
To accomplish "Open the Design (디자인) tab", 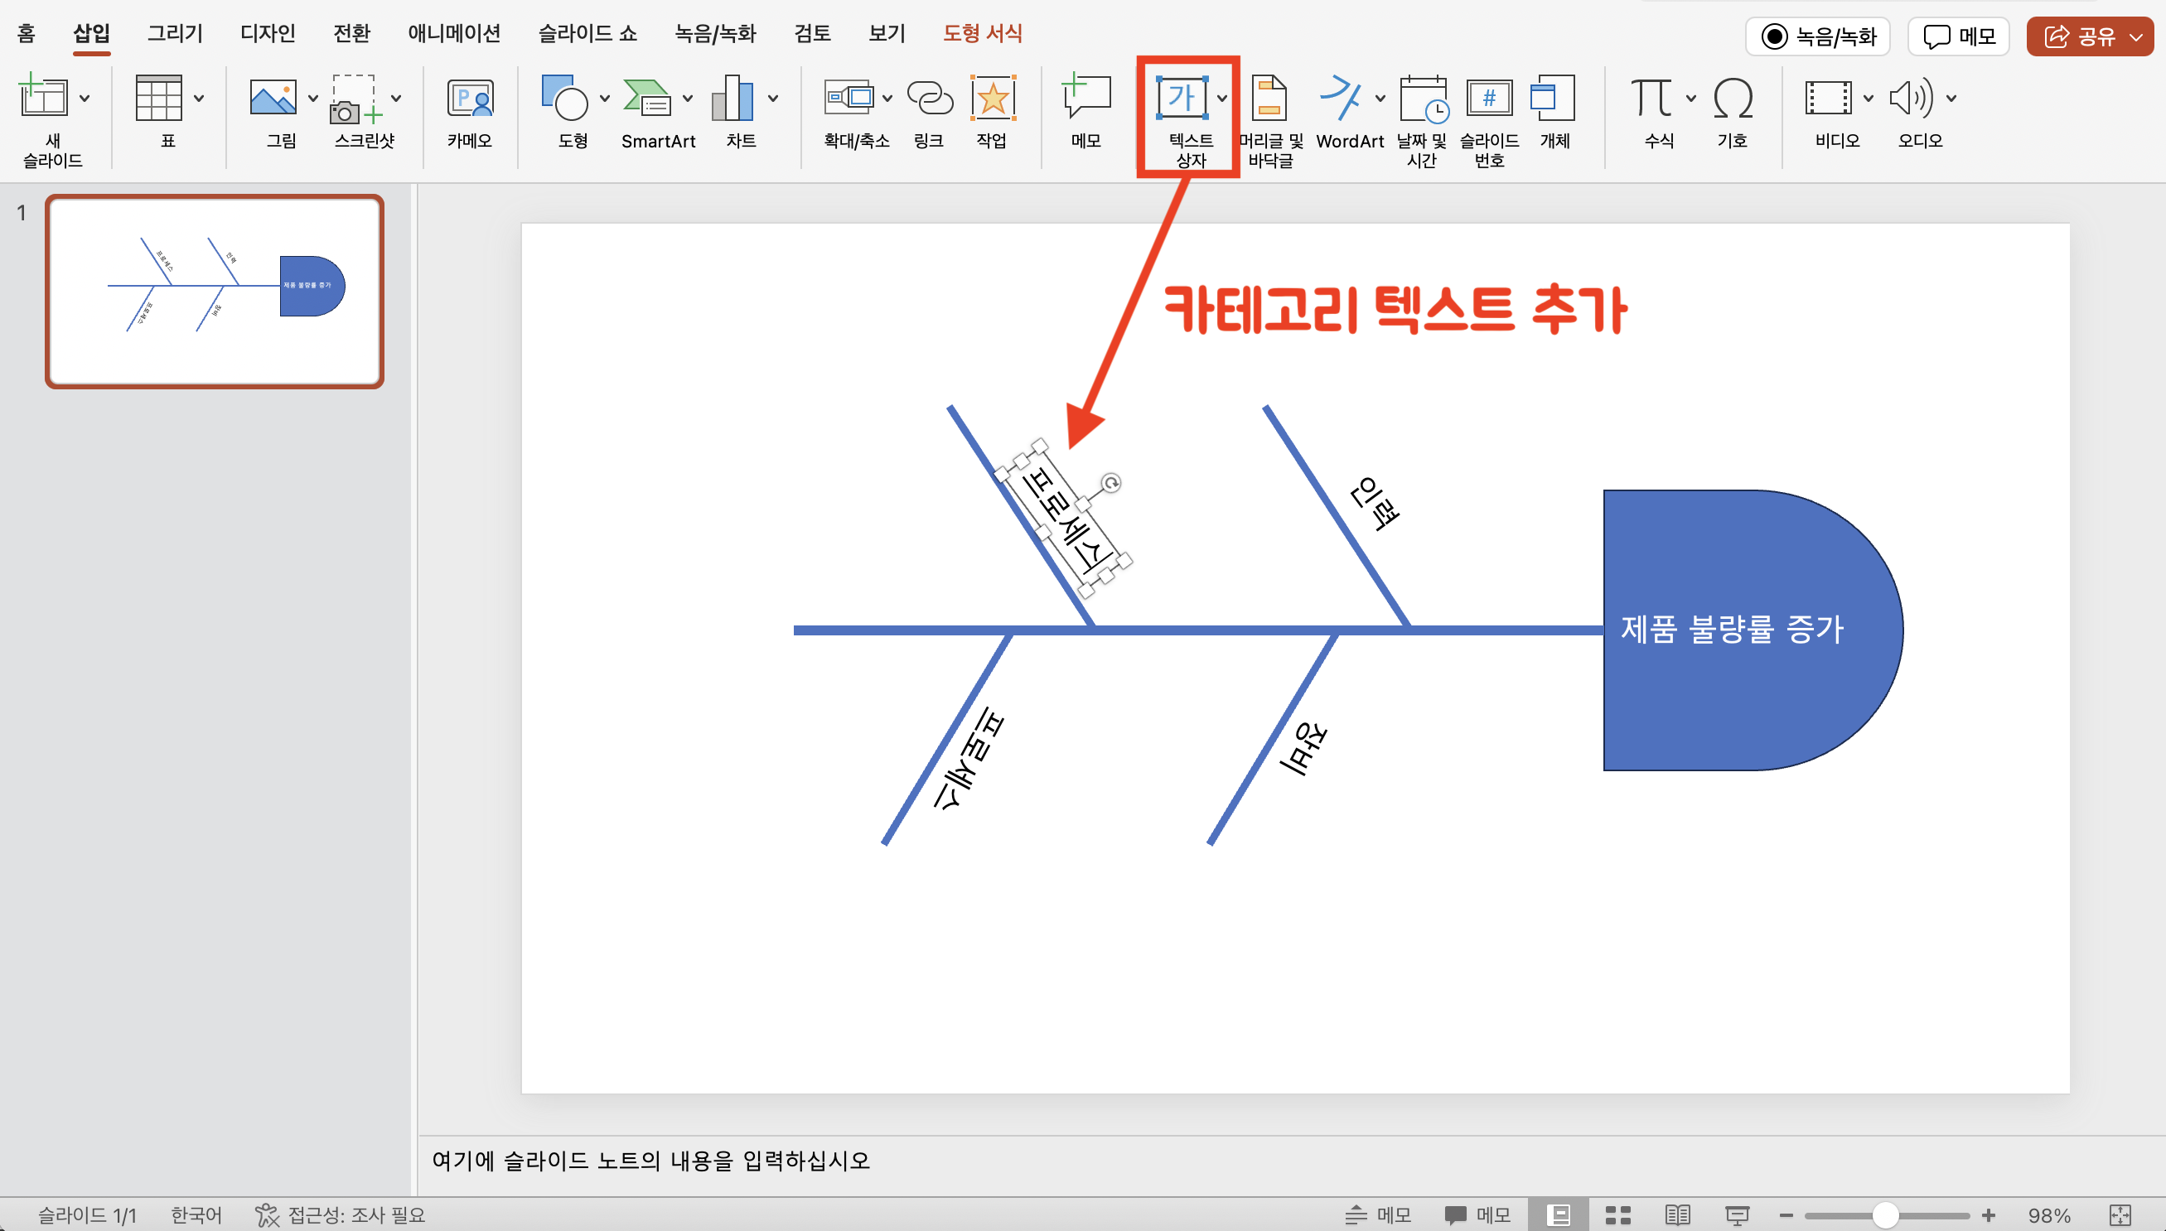I will 267,33.
